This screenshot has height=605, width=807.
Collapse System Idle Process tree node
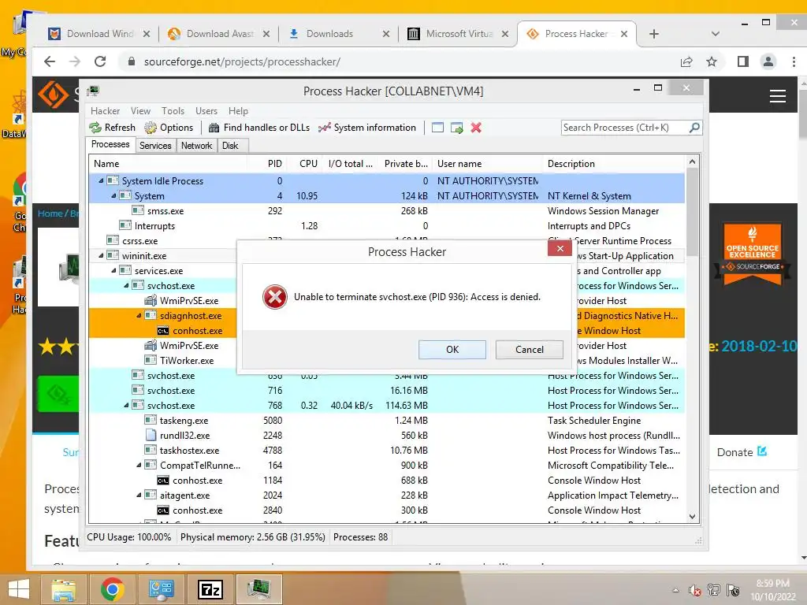[101, 181]
